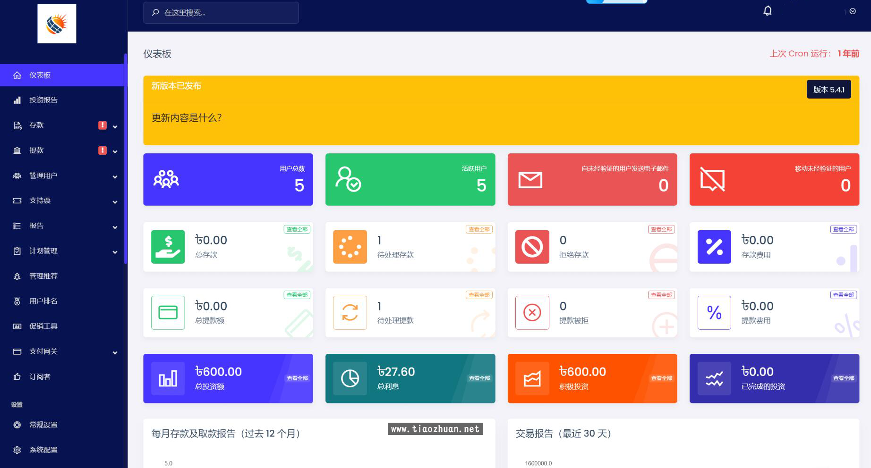
Task: Click the completed investment wave icon
Action: click(714, 378)
